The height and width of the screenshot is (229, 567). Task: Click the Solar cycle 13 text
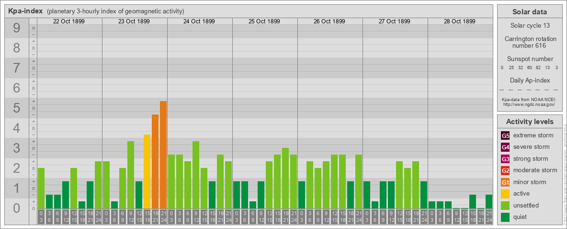[x=530, y=25]
